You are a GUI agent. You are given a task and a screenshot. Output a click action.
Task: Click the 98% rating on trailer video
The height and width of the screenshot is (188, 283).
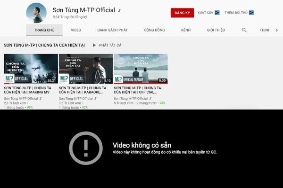(162, 103)
